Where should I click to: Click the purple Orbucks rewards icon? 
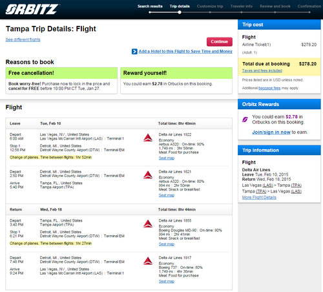(x=245, y=120)
